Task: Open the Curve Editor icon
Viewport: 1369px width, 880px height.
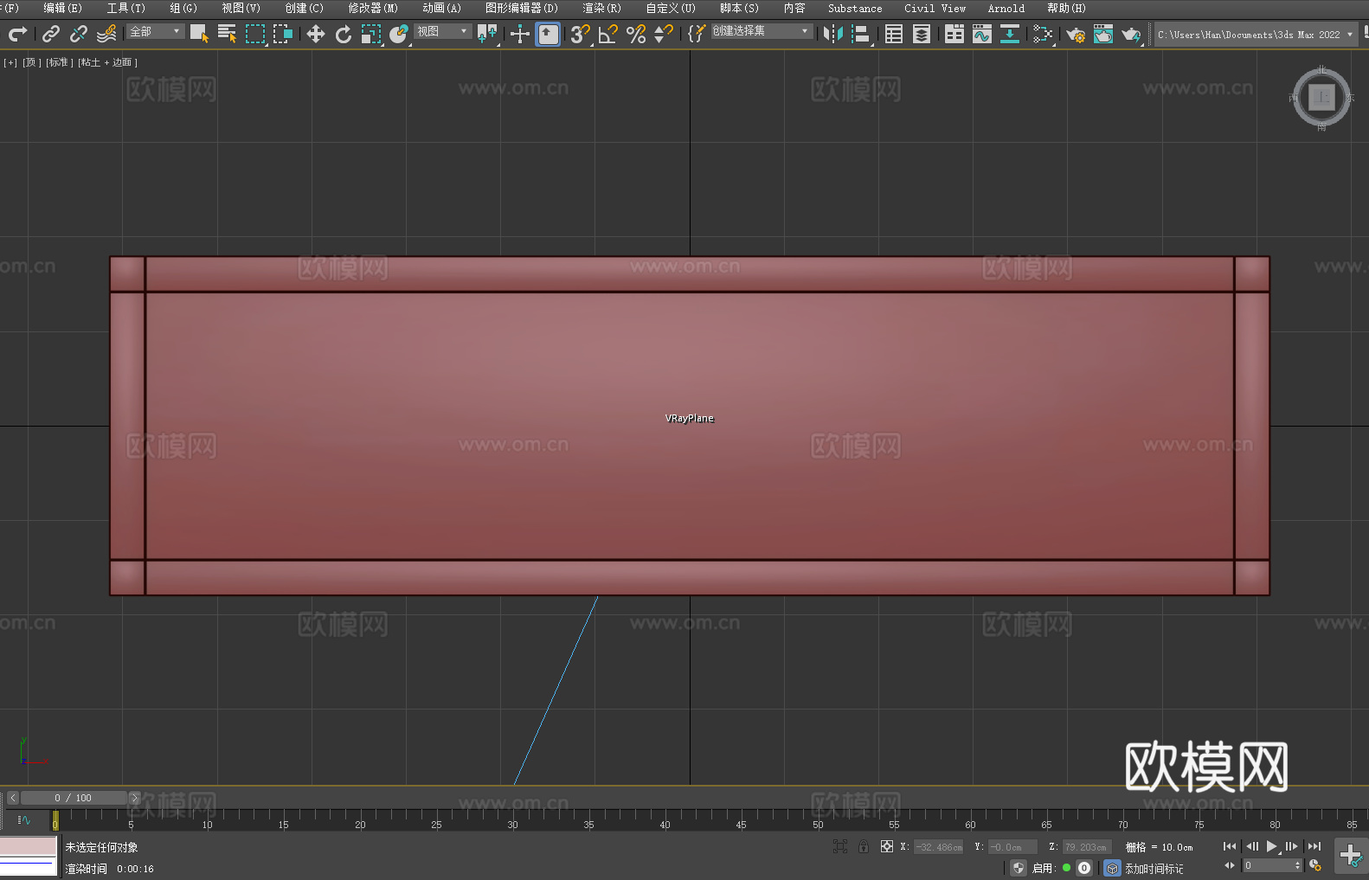Action: (x=982, y=34)
